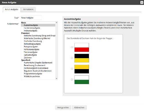Open the Neue Aufgabe tab
Image resolution: width=144 pixels, height=112 pixels.
(12, 10)
